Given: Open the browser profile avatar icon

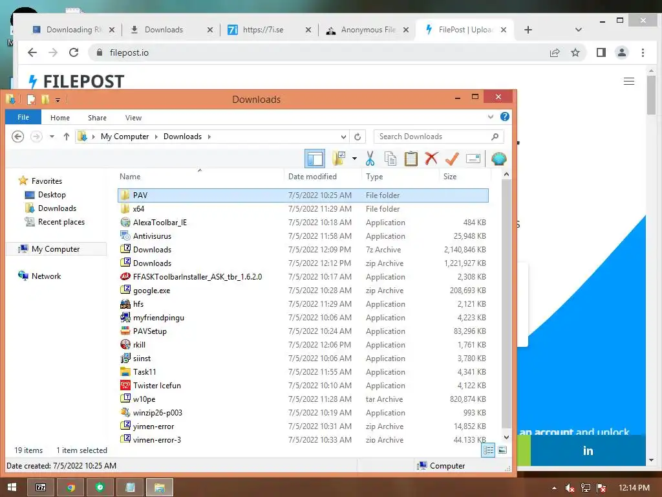Looking at the screenshot, I should (x=621, y=52).
